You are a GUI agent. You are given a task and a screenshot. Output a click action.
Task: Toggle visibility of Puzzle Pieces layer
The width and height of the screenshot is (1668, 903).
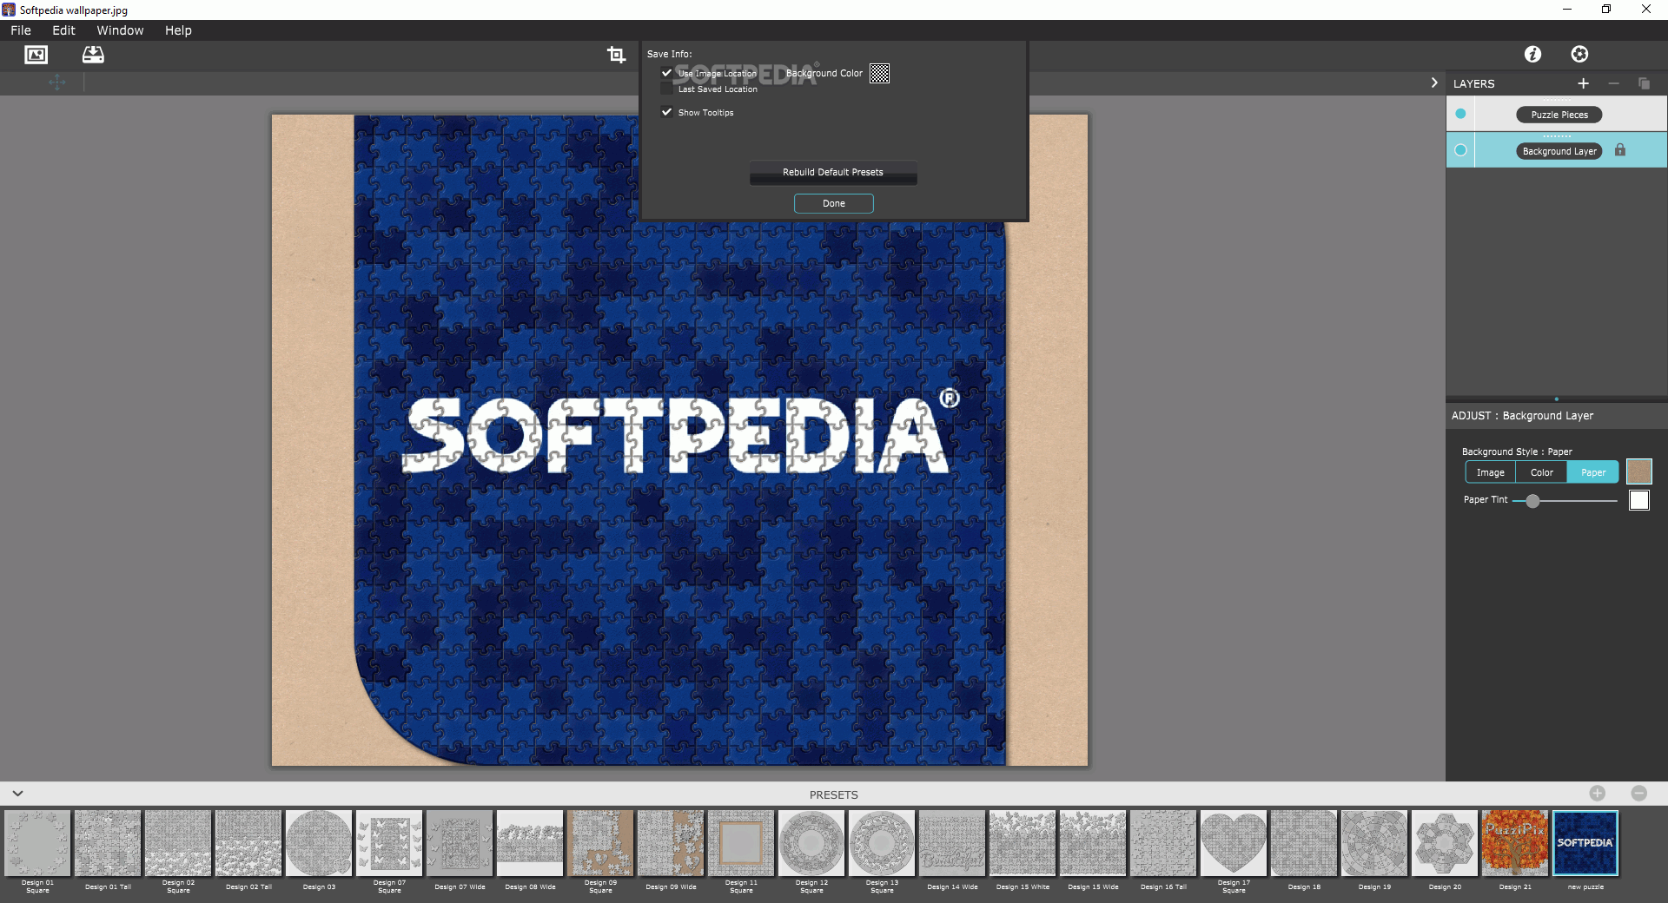[x=1460, y=114]
